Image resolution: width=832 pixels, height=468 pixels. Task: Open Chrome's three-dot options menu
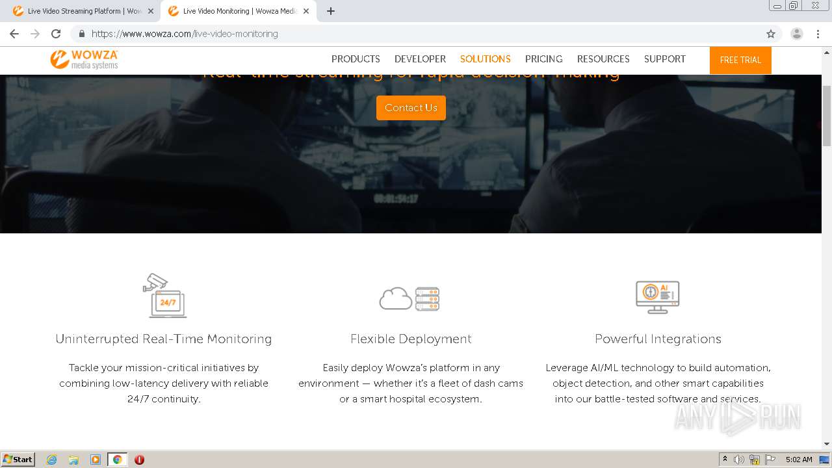(x=818, y=34)
